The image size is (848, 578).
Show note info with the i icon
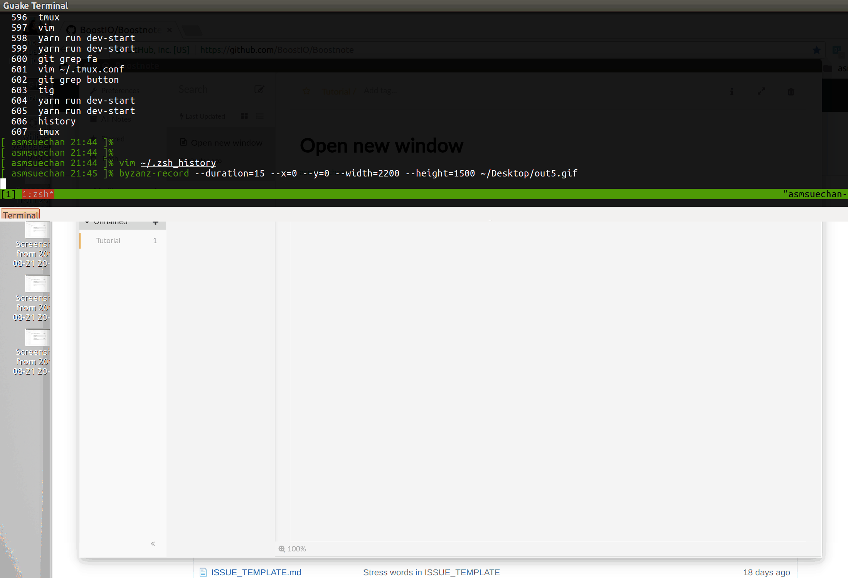tap(731, 91)
